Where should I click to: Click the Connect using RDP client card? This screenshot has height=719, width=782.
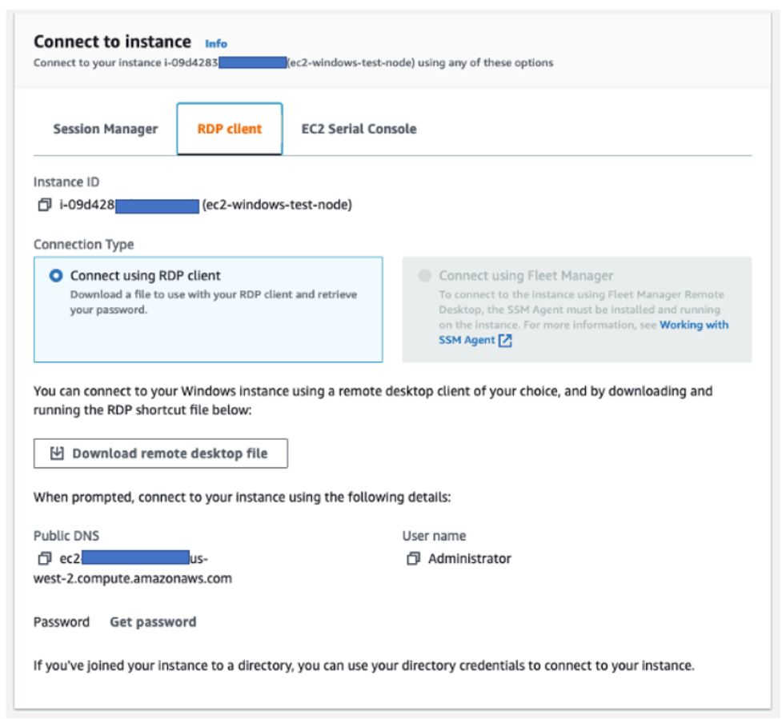click(x=208, y=310)
